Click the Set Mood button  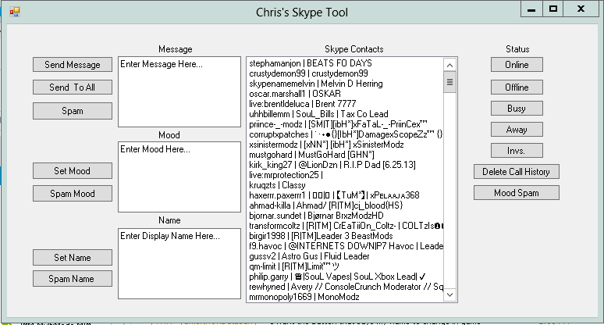point(73,171)
